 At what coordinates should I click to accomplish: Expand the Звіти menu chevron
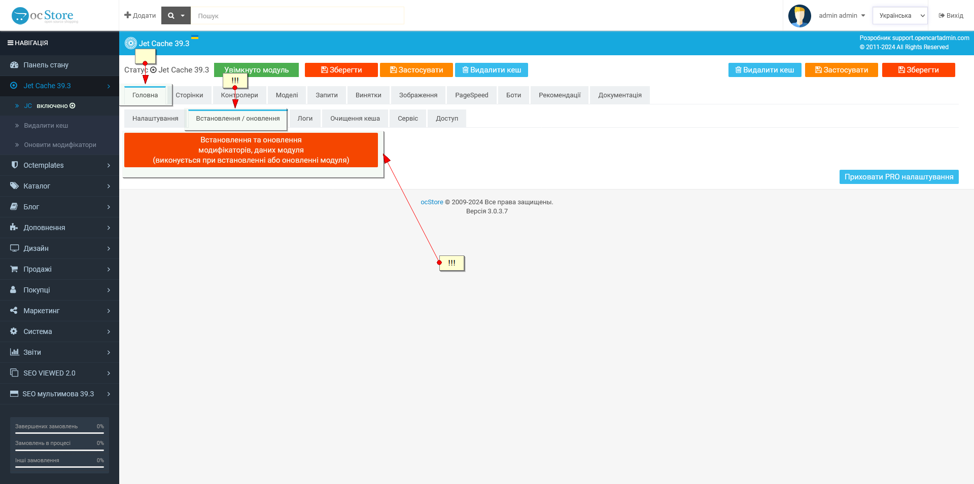109,352
